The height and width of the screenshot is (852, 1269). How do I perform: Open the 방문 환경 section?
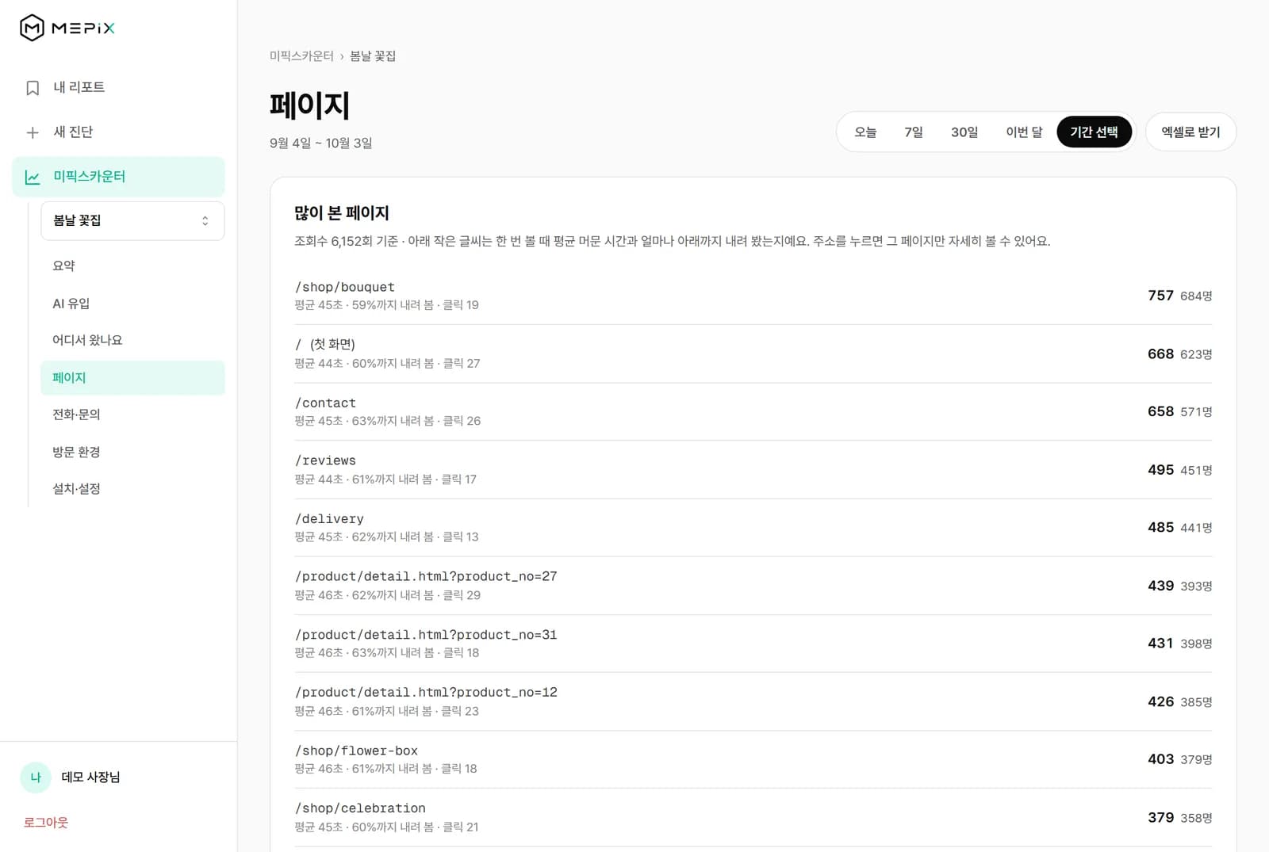tap(132, 452)
